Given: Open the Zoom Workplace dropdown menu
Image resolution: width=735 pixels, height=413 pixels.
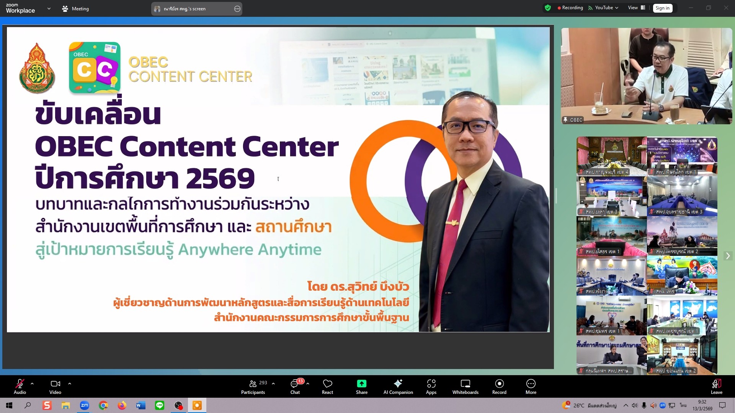Looking at the screenshot, I should (49, 8).
